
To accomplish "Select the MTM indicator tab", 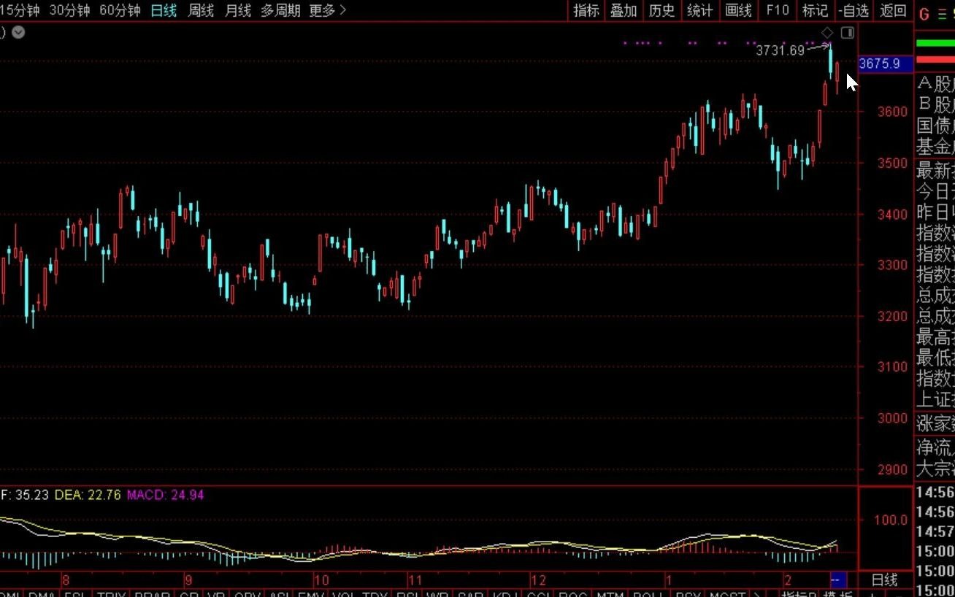I will [x=610, y=594].
